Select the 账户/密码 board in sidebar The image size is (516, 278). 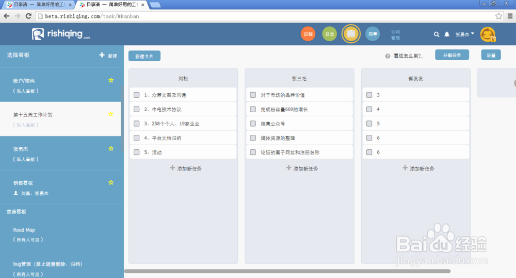click(x=60, y=84)
